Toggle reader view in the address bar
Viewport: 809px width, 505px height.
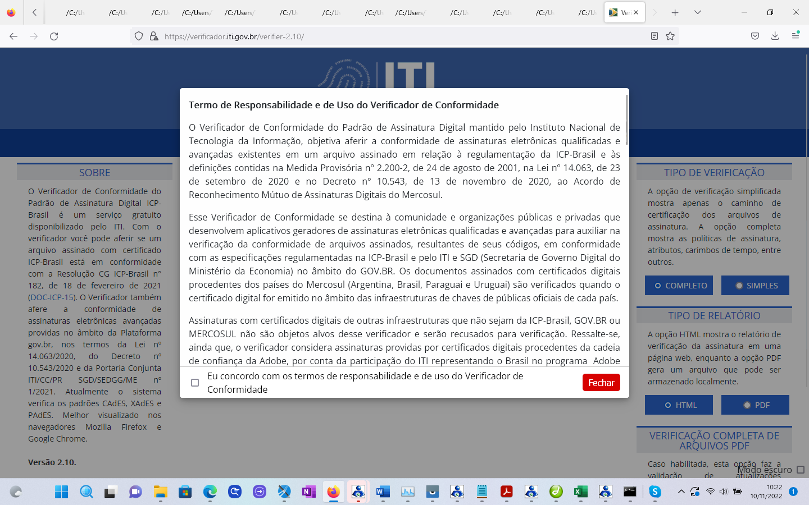pyautogui.click(x=654, y=35)
